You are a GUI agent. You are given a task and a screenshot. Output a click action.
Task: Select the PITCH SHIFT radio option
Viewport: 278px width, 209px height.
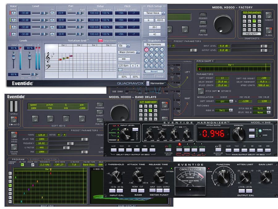(x=219, y=91)
